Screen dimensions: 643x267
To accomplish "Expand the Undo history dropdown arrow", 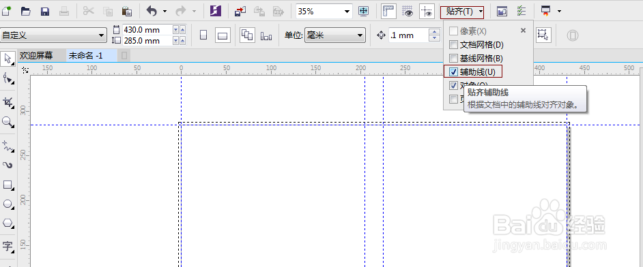I will (x=165, y=12).
